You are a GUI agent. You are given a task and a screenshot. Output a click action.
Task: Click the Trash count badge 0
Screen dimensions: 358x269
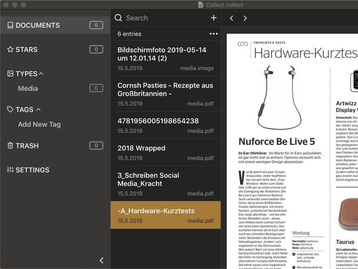(96, 146)
